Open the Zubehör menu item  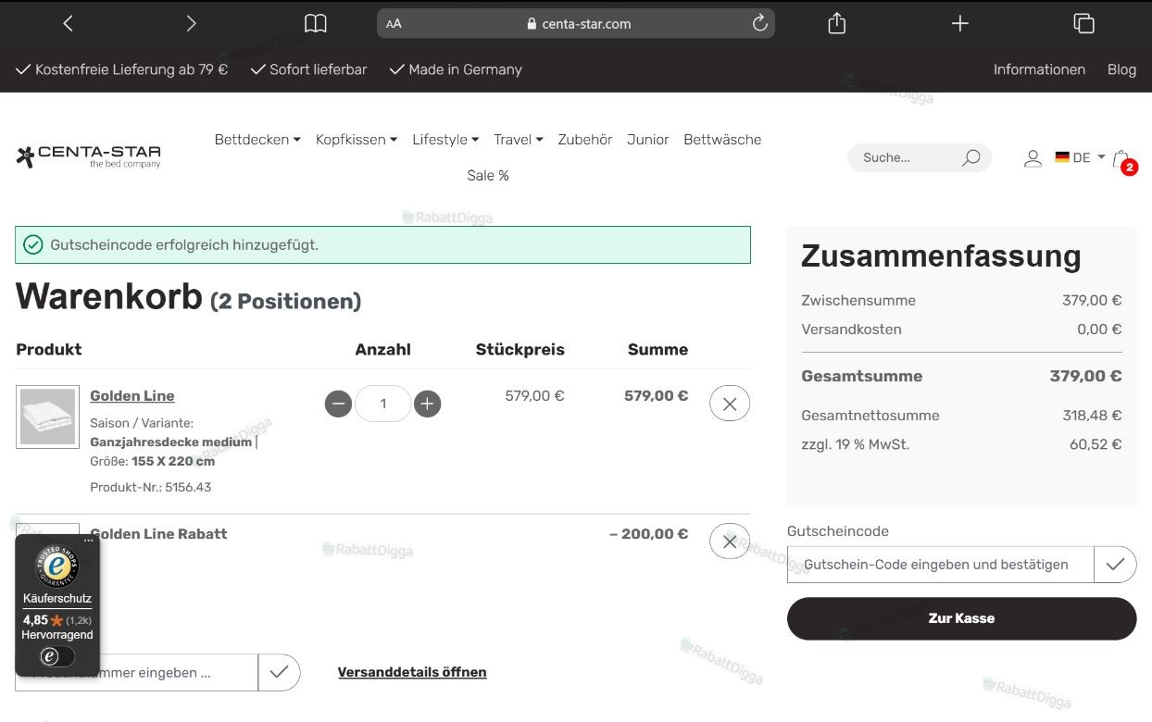pyautogui.click(x=585, y=140)
